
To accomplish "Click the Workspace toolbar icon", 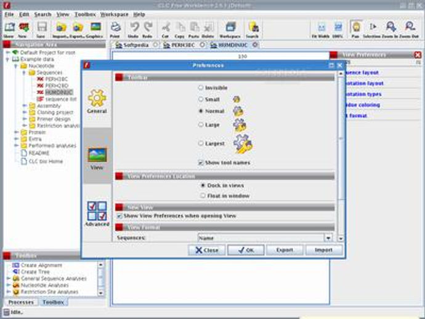I will (x=230, y=30).
